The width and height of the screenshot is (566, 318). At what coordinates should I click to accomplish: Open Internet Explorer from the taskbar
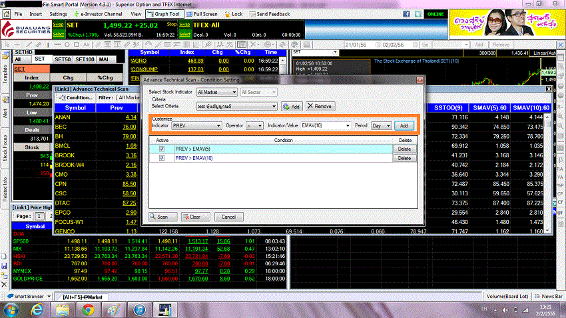point(37,310)
